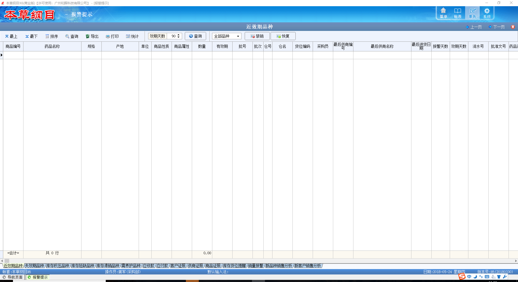
Task: Click the 禁销 button
Action: [257, 36]
